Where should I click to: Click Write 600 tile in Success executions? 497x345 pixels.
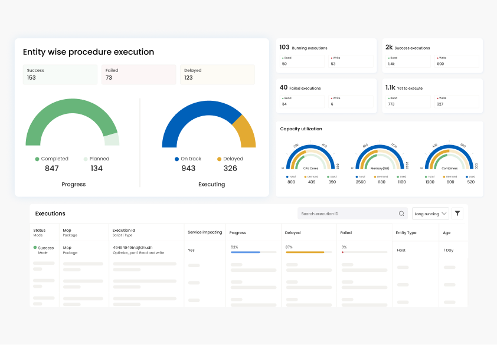(457, 61)
